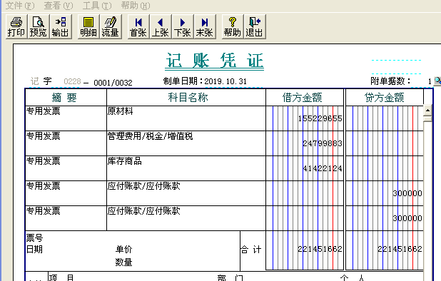Click the 数量 label
441x281 pixels.
click(123, 262)
